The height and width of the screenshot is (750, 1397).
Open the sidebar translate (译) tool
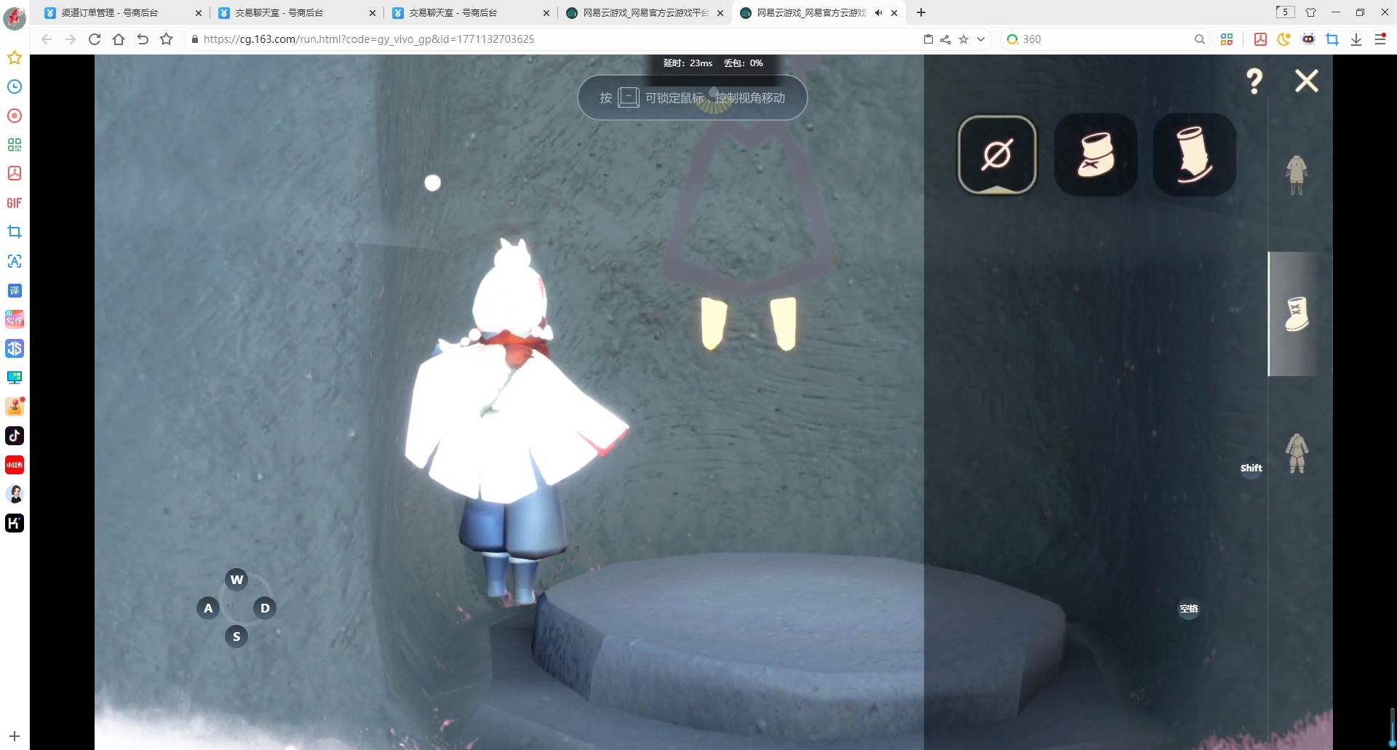pyautogui.click(x=15, y=290)
